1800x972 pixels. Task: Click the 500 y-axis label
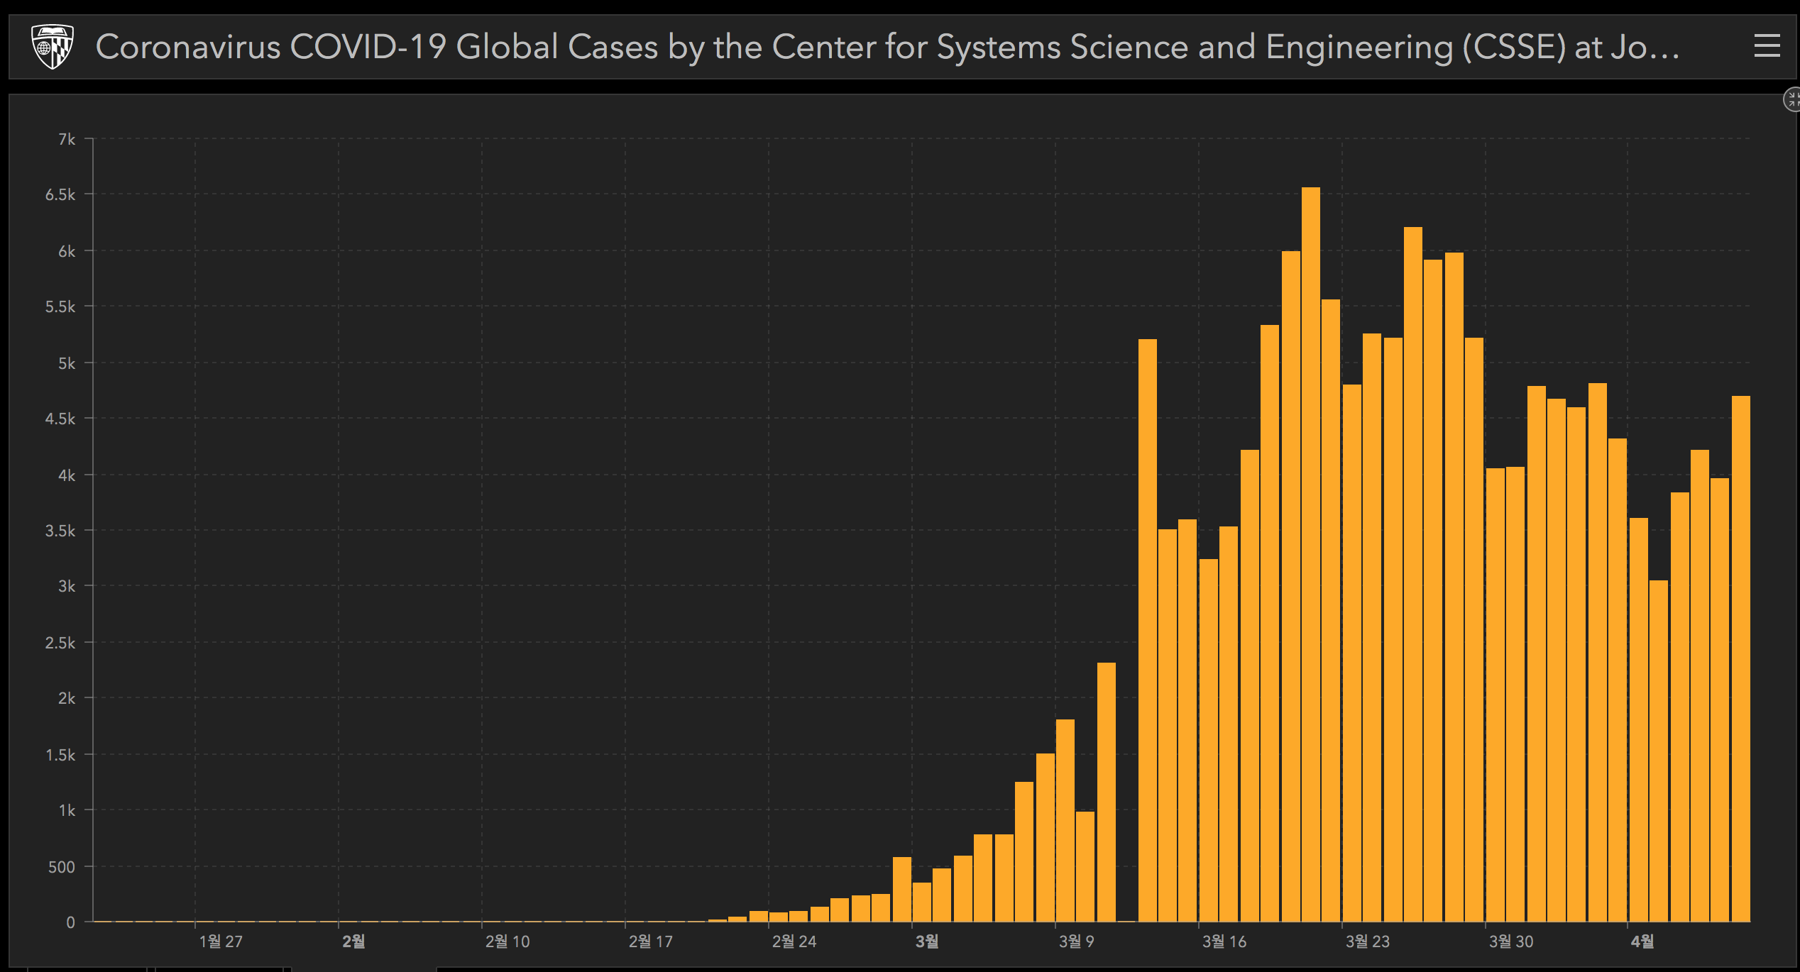[x=61, y=867]
